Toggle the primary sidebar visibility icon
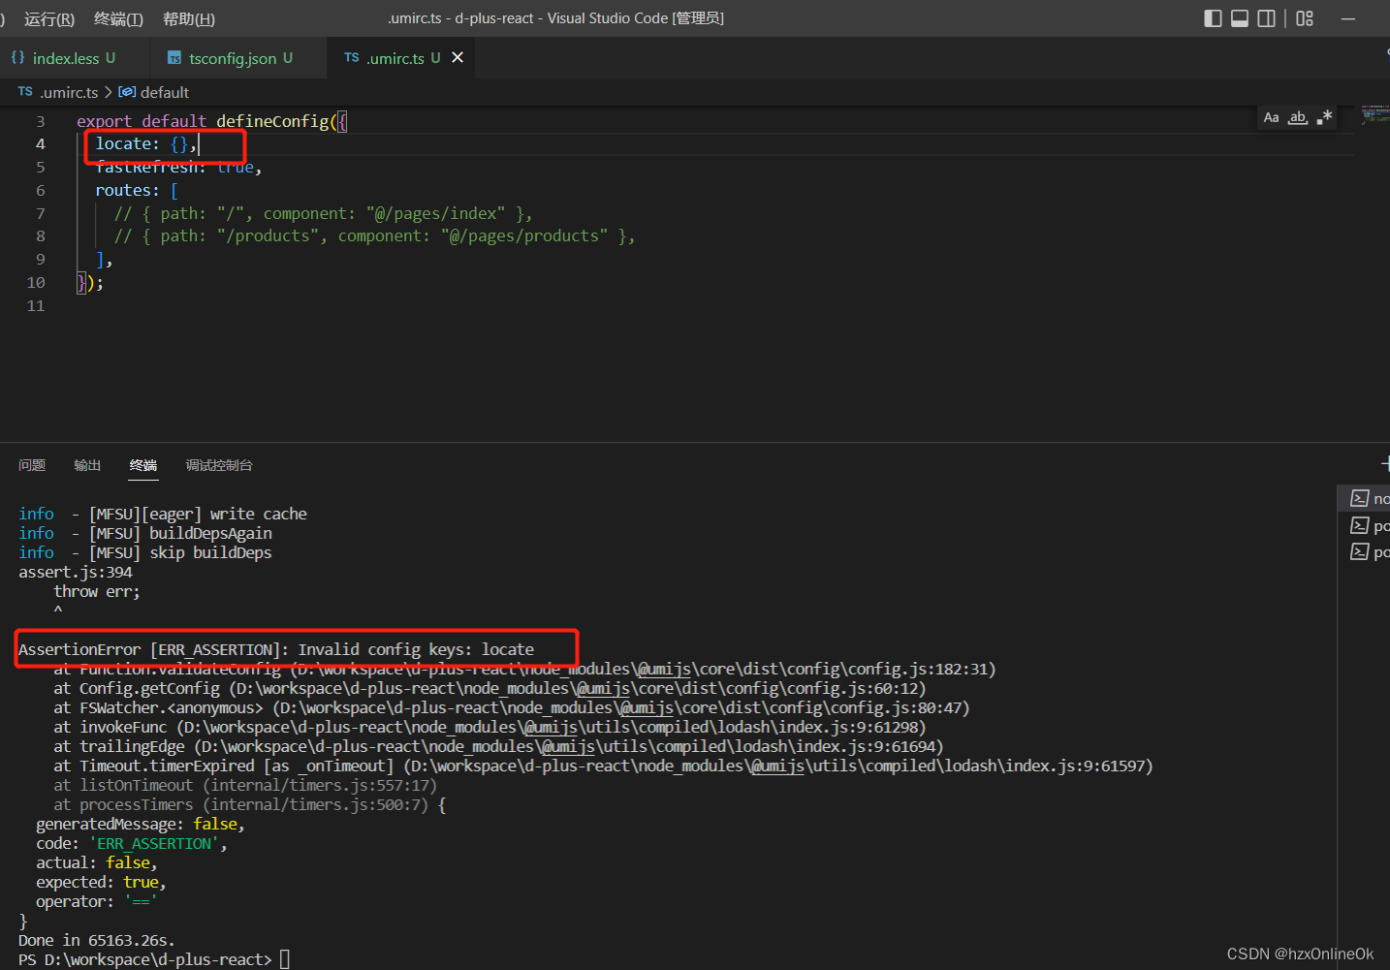This screenshot has width=1390, height=970. (1213, 17)
